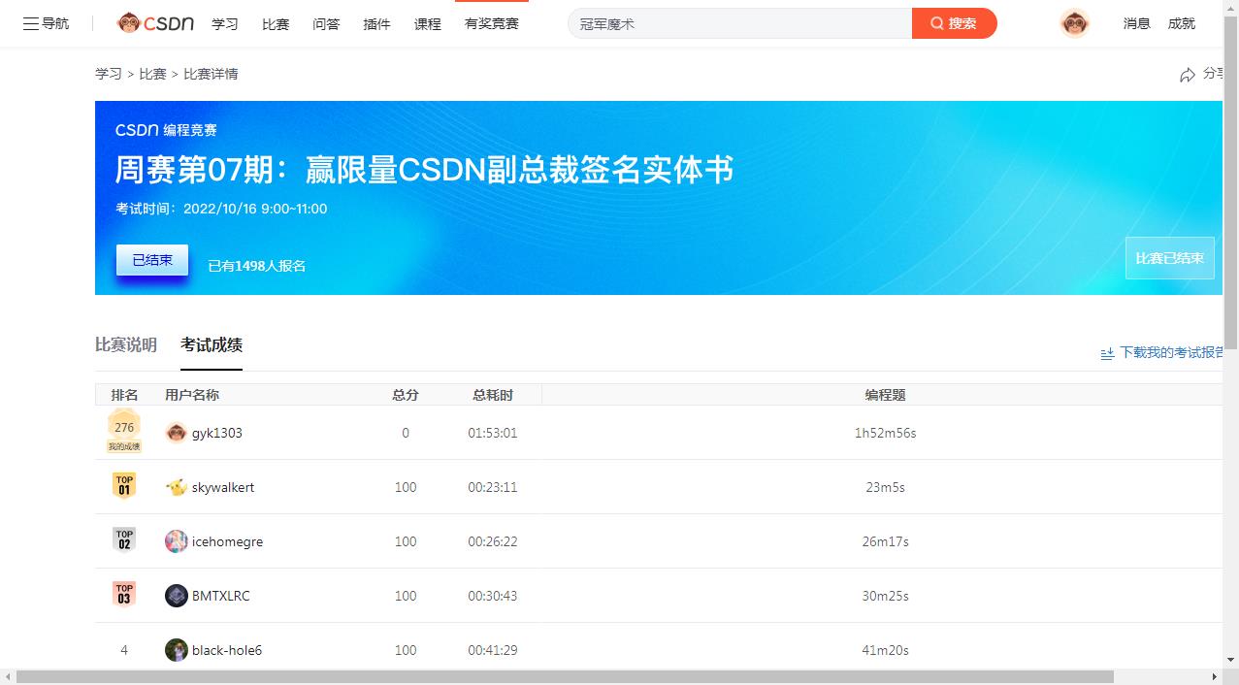The height and width of the screenshot is (685, 1239).
Task: Click coding time 1h52m56s
Action: (885, 433)
